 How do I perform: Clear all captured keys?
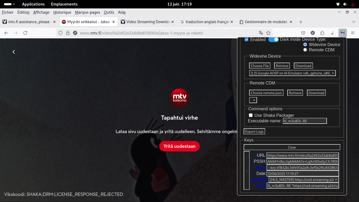[x=292, y=147]
